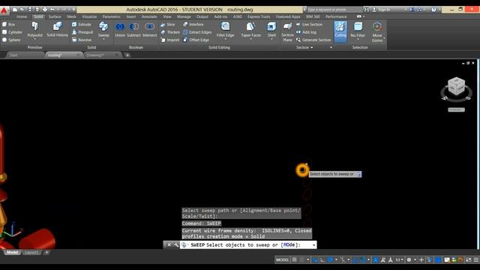The image size is (480, 270).
Task: Expand the Shell dropdown arrow
Action: point(271,40)
